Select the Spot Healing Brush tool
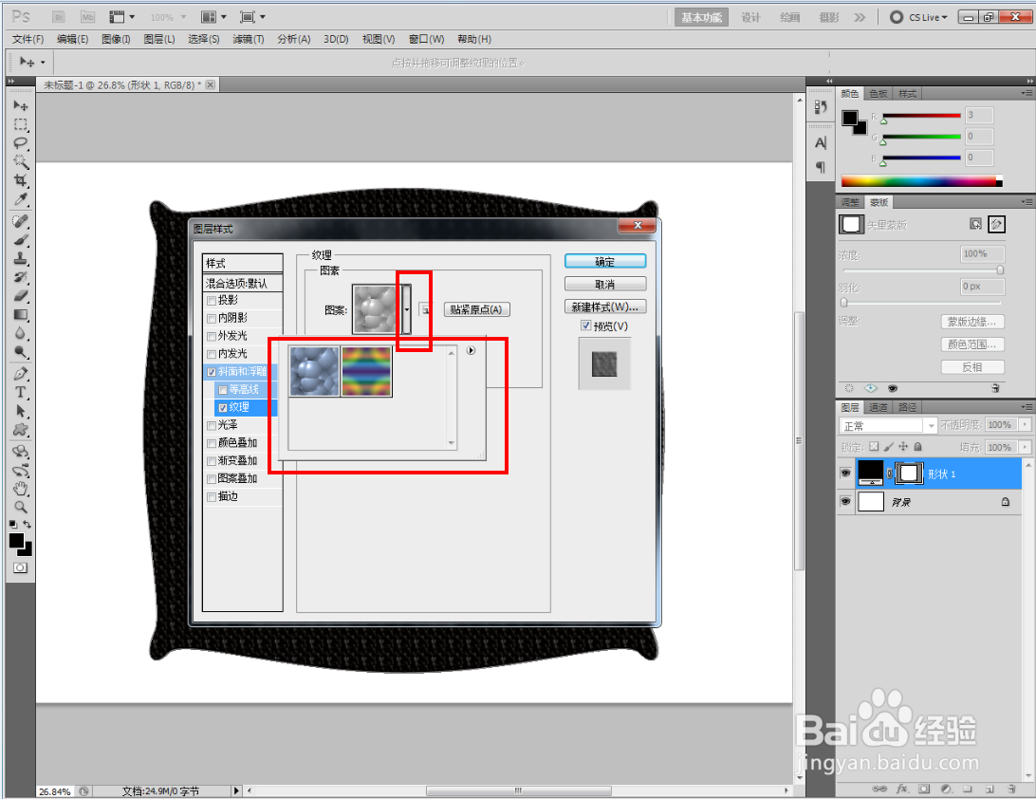The height and width of the screenshot is (799, 1036). click(x=21, y=221)
